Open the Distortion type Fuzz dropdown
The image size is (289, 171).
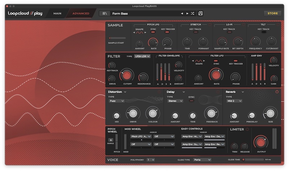[117, 101]
